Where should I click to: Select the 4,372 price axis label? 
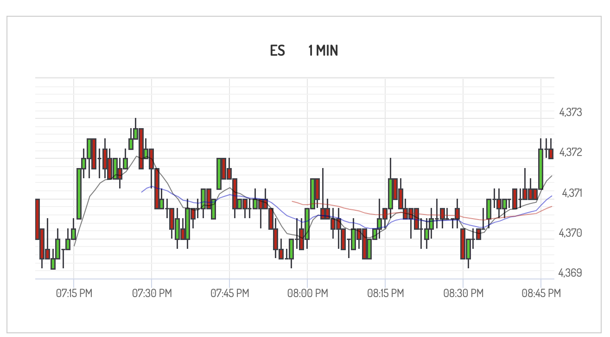[x=571, y=152]
